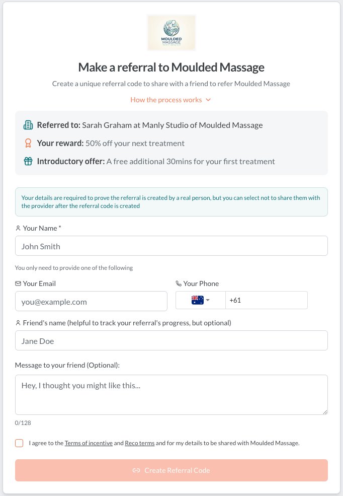Click the envelope icon next to Your Email
This screenshot has width=343, height=496.
tap(18, 284)
